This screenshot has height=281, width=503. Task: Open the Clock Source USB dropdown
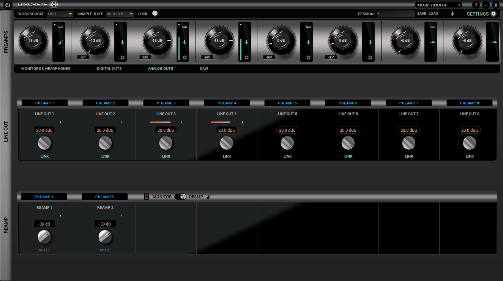pos(60,14)
